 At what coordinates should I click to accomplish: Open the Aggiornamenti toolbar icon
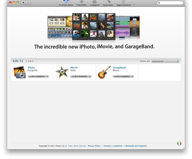124,2
